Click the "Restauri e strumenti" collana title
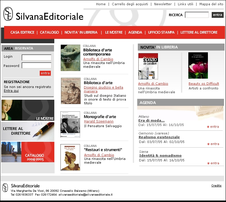 (103, 150)
